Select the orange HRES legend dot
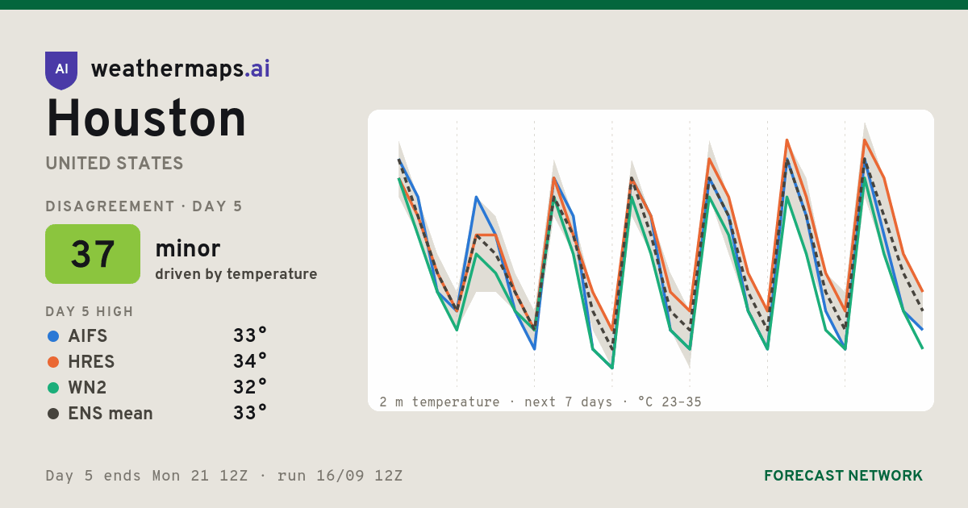968x508 pixels. tap(53, 362)
